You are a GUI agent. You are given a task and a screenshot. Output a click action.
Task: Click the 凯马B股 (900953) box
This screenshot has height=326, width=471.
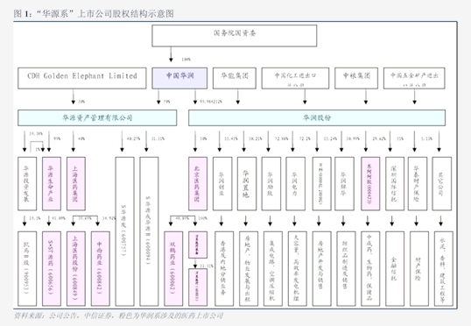[x=27, y=268]
